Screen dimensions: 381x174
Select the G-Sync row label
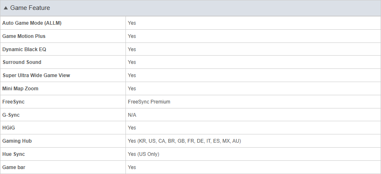[11, 115]
